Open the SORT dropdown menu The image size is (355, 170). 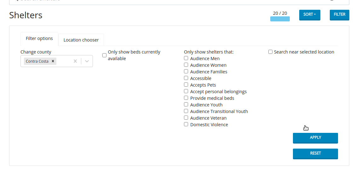310,15
